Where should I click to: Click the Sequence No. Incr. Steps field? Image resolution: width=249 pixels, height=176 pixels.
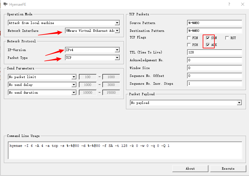pos(214,83)
